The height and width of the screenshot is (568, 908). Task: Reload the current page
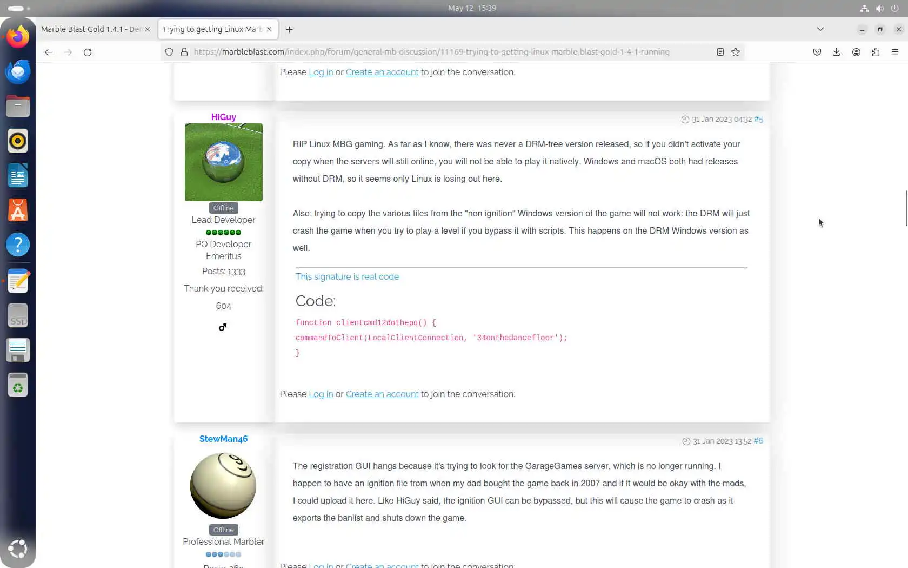coord(88,52)
